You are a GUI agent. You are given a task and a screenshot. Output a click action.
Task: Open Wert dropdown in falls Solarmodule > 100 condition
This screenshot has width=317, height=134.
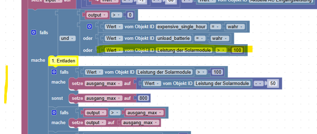94,72
